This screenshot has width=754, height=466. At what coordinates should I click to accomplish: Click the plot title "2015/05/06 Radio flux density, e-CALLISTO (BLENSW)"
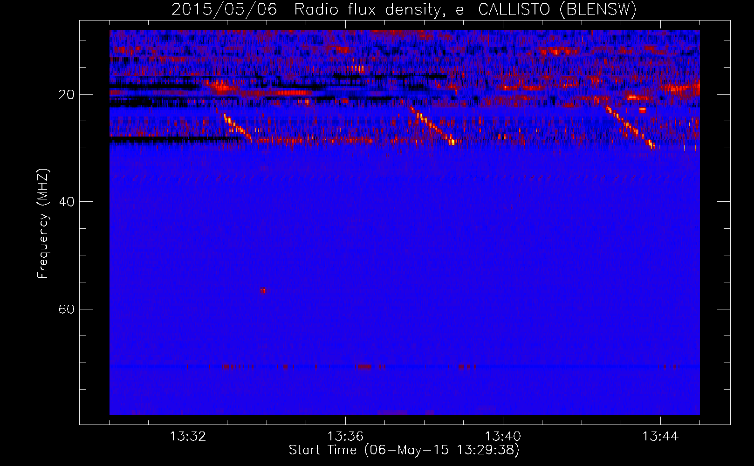404,10
